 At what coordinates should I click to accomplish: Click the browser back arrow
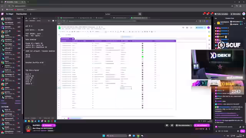(x=2, y=6)
